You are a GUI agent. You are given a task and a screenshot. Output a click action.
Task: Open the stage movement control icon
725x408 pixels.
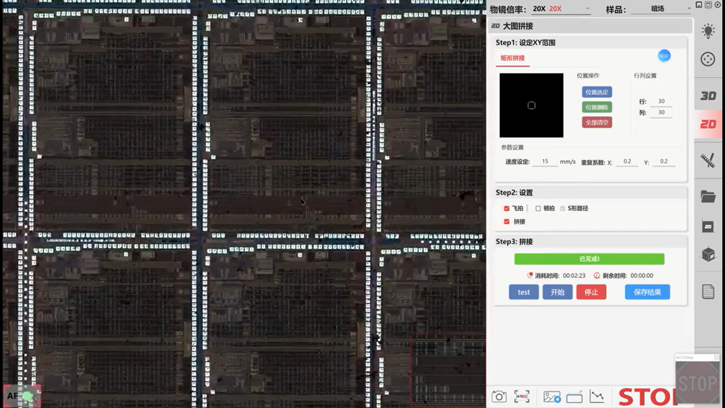point(708,59)
